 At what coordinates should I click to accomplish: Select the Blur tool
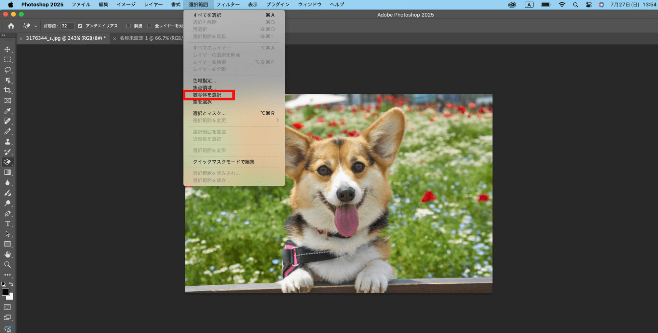click(7, 183)
